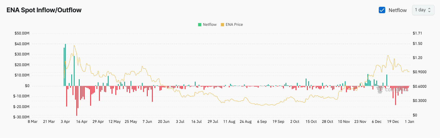Click the 1 Jan date axis label
The height and width of the screenshot is (138, 440).
click(410, 122)
